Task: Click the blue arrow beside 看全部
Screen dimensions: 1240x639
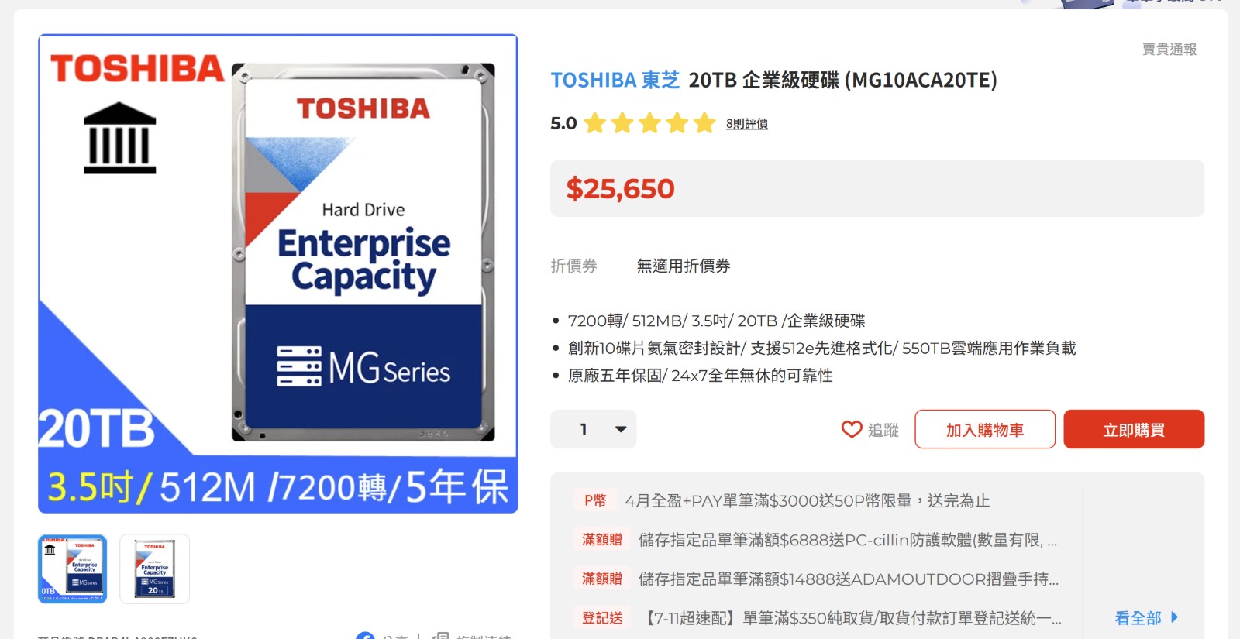Action: tap(1174, 617)
